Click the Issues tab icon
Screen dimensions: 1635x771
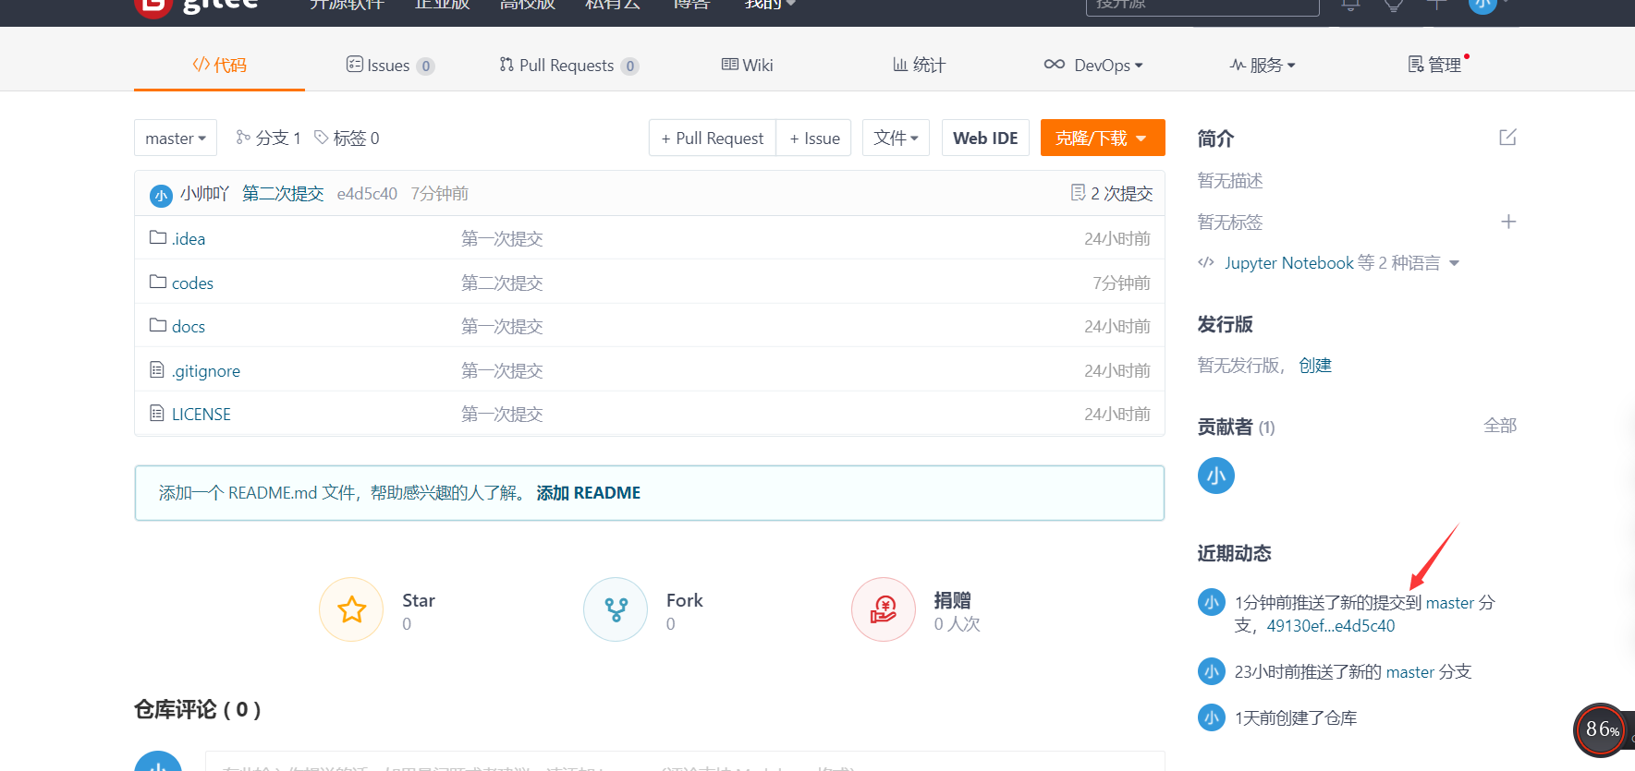354,64
